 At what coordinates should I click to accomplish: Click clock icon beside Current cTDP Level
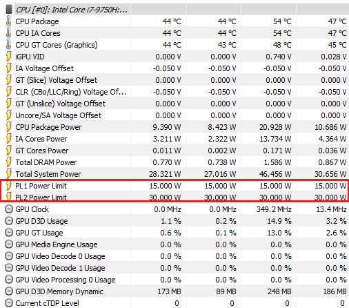point(9,303)
